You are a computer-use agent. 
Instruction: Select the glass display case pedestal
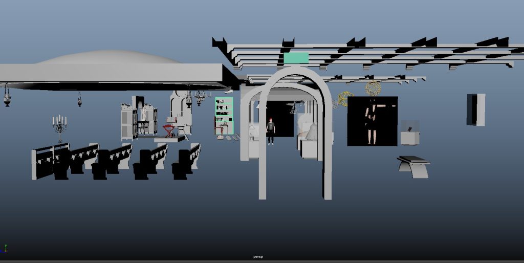click(410, 133)
